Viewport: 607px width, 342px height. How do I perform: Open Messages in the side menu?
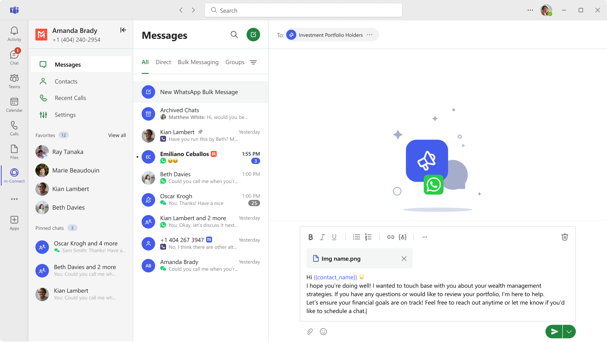pos(81,65)
